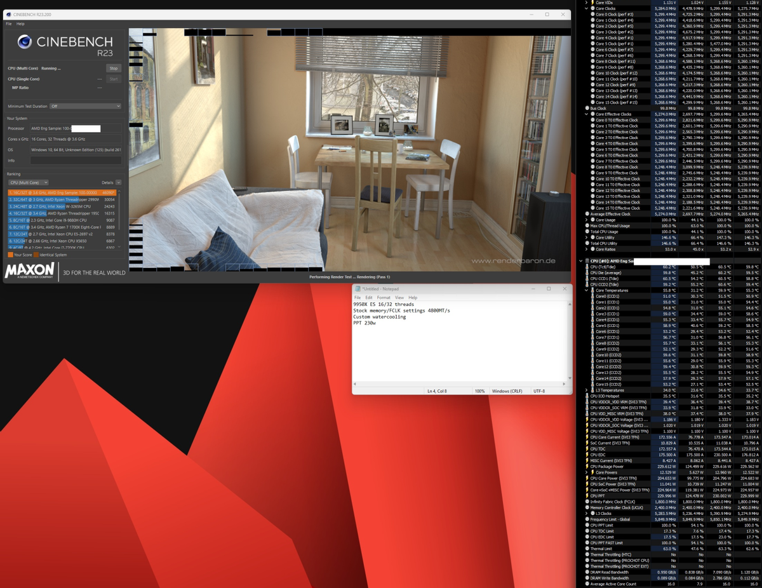Image resolution: width=762 pixels, height=588 pixels.
Task: Click the icon beside DRAM Read Bandwidth
Action: 587,571
